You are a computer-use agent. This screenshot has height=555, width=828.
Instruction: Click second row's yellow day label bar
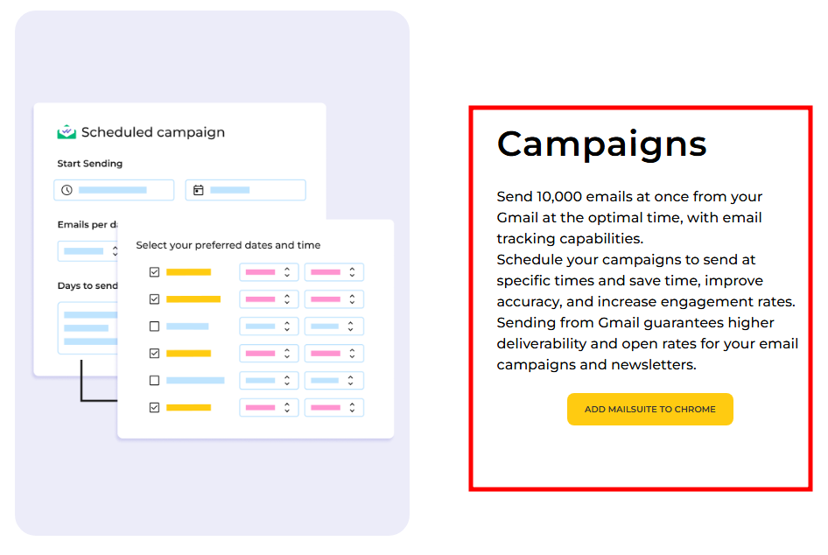point(193,299)
